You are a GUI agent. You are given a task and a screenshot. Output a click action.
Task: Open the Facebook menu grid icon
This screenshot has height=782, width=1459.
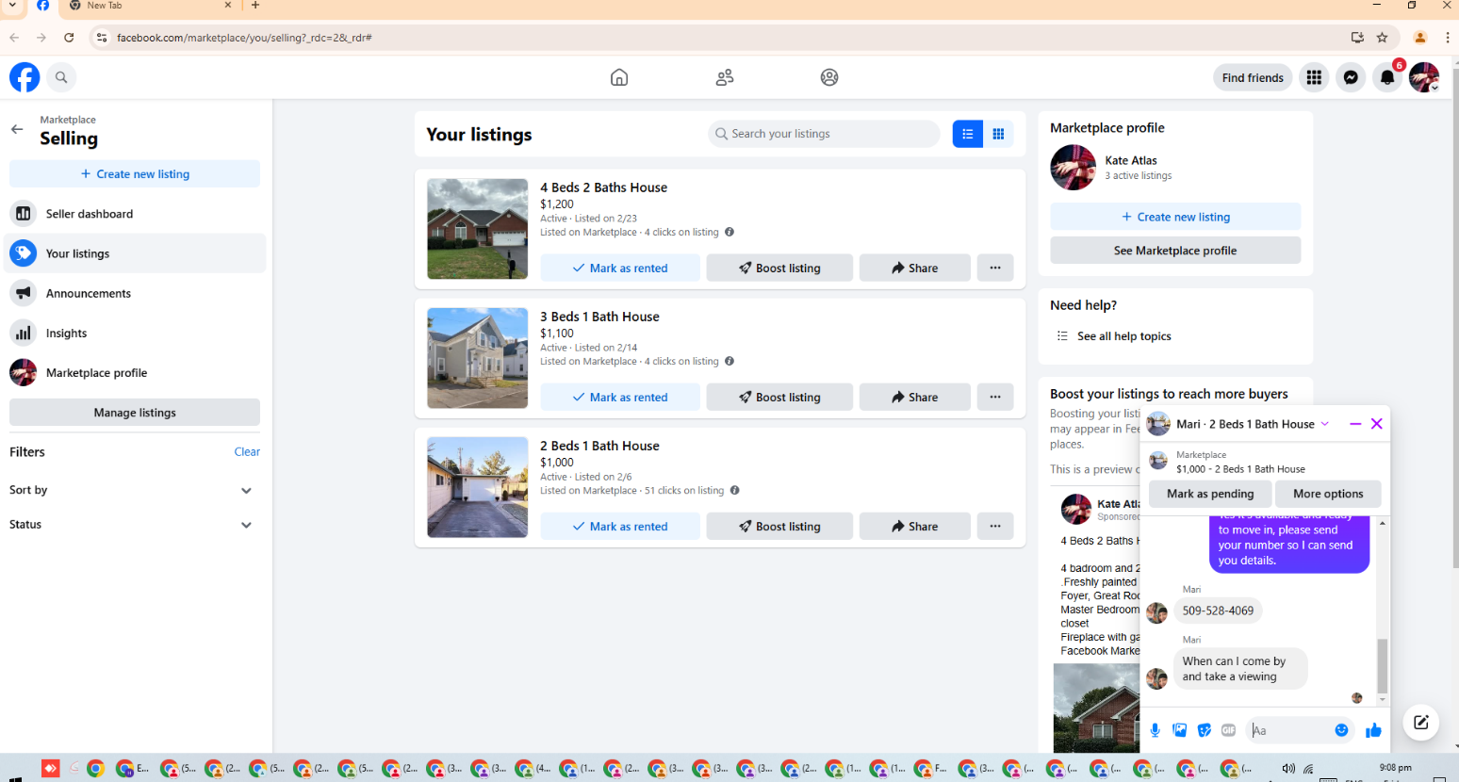(1314, 77)
